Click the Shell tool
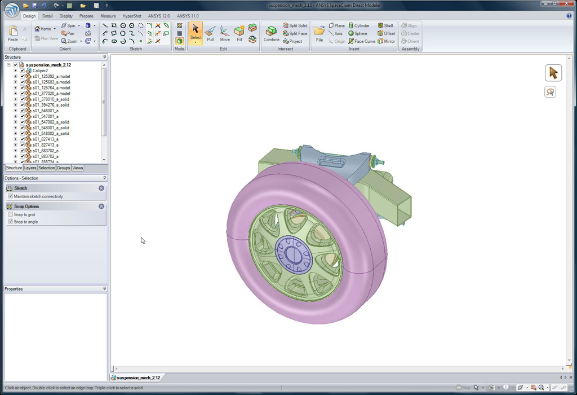The height and width of the screenshot is (395, 577). [x=385, y=26]
